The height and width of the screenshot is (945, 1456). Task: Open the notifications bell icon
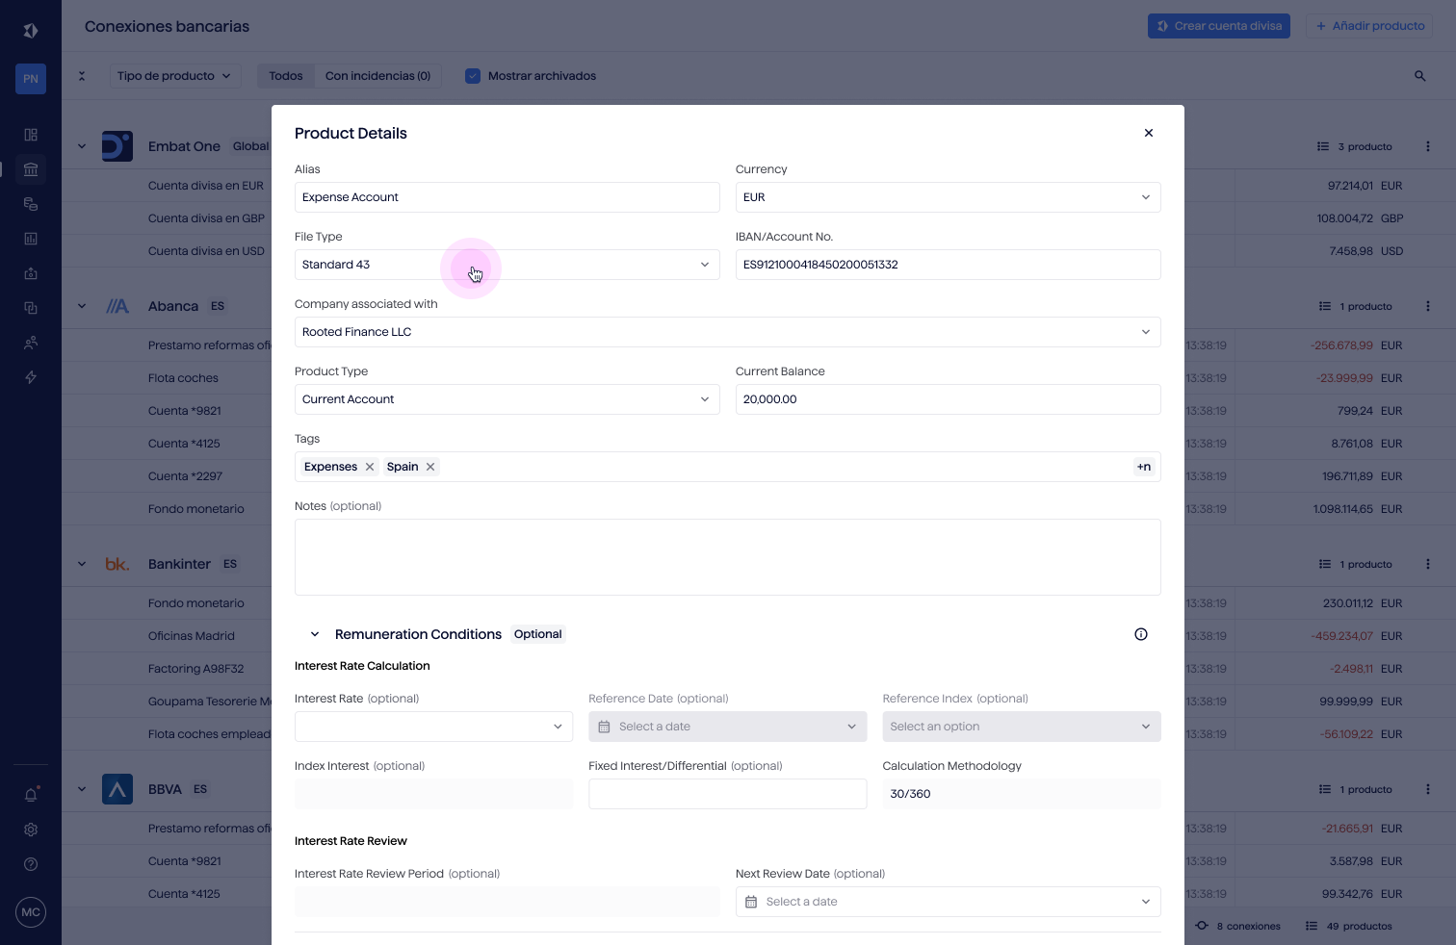click(x=31, y=795)
